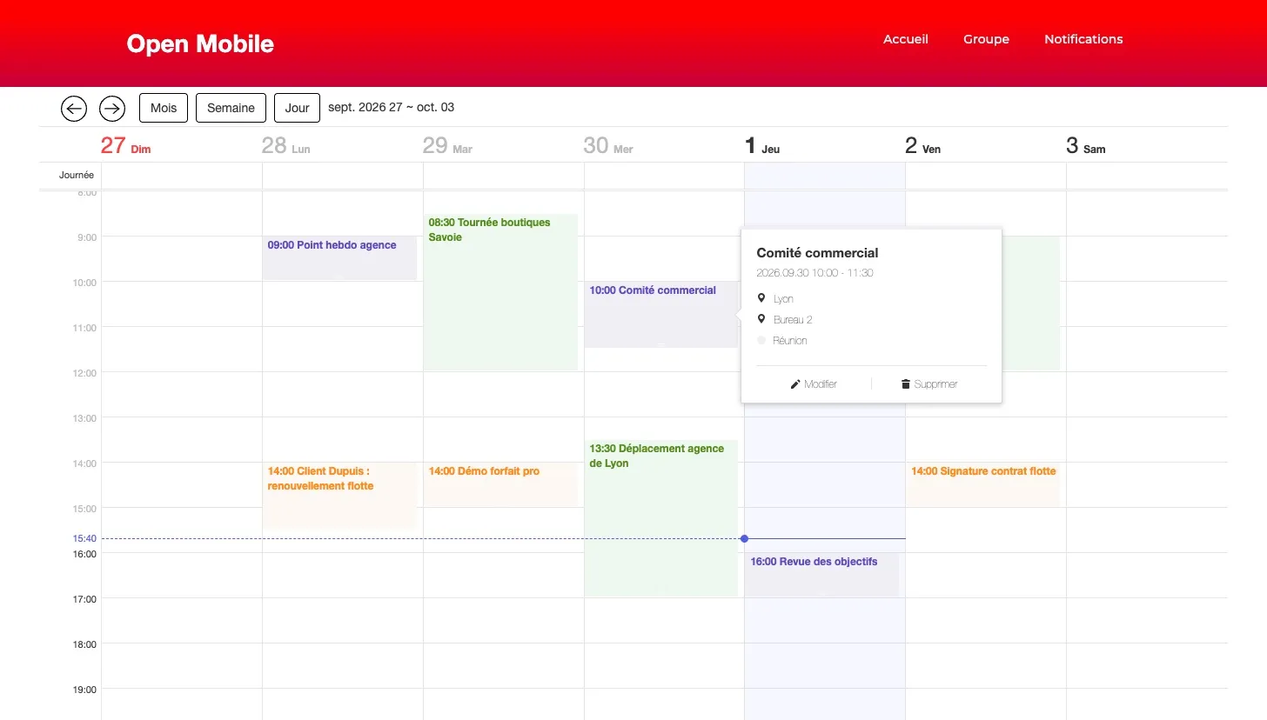Switch to Jour view
Screen dimensions: 1267x720
tap(297, 108)
